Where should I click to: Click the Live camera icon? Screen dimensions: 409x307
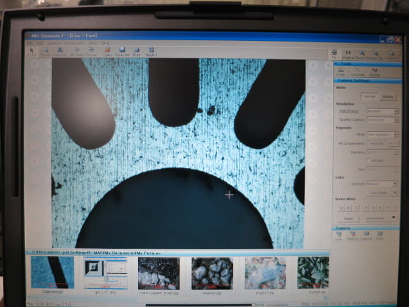(339, 235)
